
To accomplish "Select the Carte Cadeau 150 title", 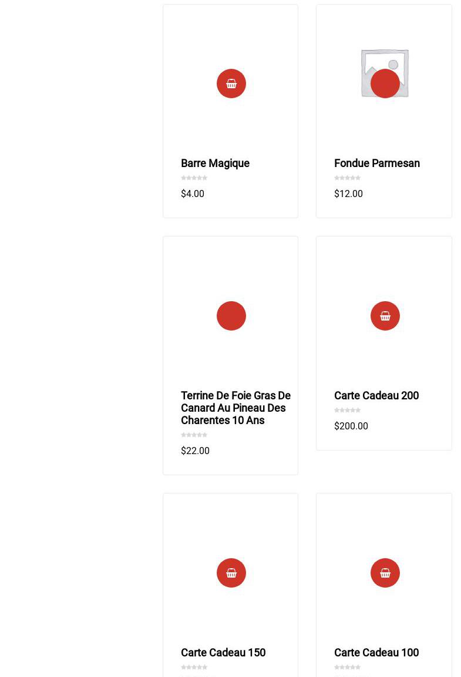I will tap(223, 653).
